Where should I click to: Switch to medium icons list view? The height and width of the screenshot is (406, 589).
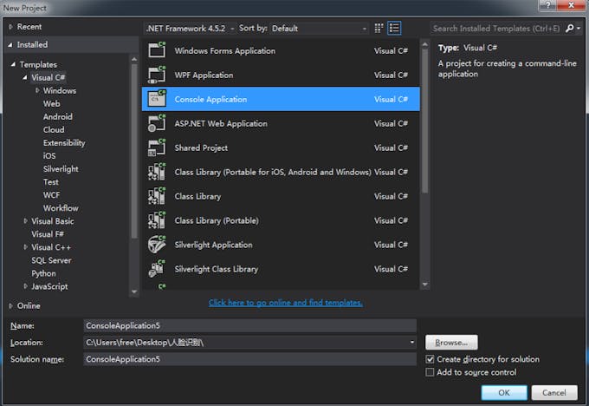tap(394, 28)
